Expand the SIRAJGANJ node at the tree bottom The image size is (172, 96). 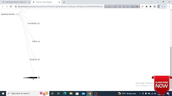click(x=39, y=78)
